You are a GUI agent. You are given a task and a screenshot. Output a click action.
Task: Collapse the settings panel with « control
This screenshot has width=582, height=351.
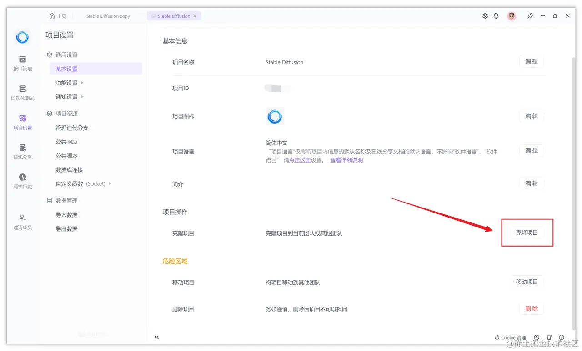pyautogui.click(x=156, y=337)
